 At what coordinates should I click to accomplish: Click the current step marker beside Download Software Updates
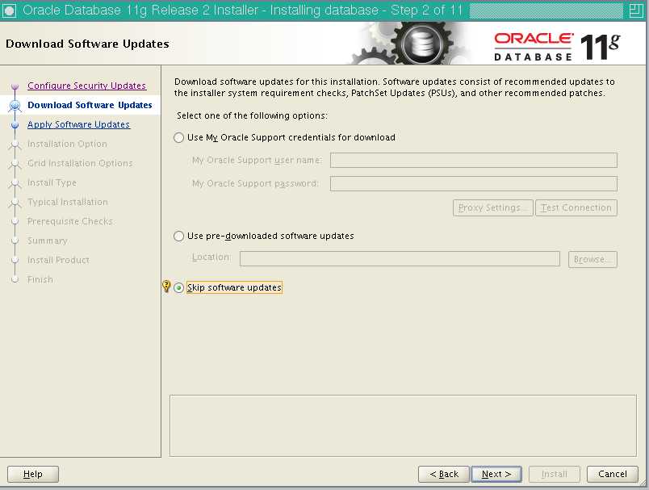15,106
